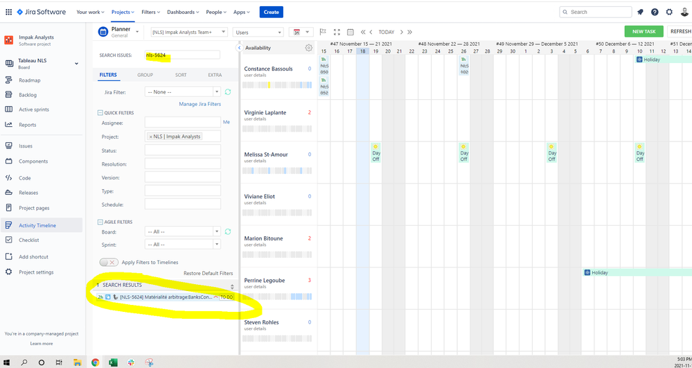Open the Your work menu
The height and width of the screenshot is (368, 692).
90,12
